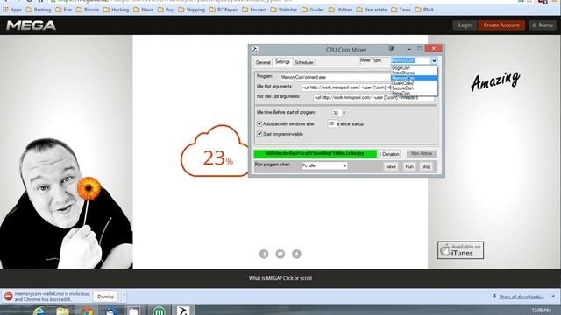Open the Routers bookmarks folder
Screen dimensions: 561x315
pyautogui.click(x=254, y=10)
